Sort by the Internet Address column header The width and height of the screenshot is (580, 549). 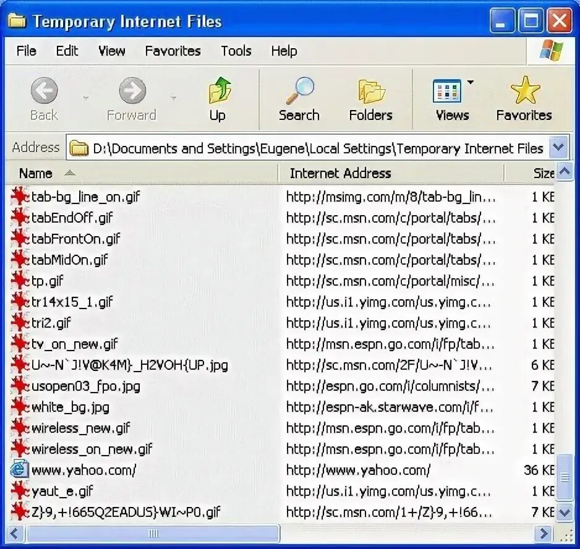click(x=391, y=173)
